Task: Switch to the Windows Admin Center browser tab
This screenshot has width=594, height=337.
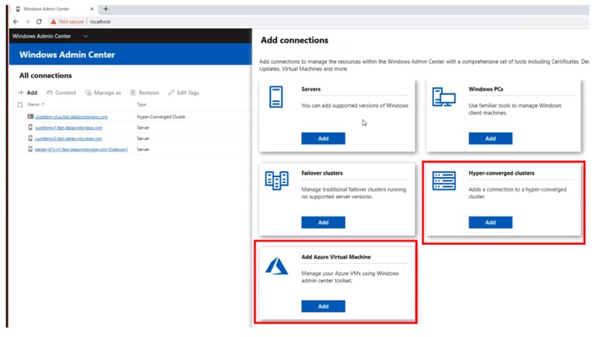Action: [53, 8]
